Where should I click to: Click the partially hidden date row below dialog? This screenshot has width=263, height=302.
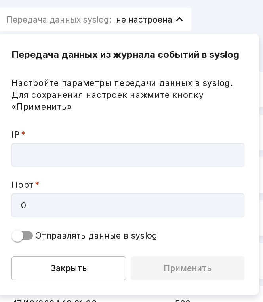click(x=55, y=300)
